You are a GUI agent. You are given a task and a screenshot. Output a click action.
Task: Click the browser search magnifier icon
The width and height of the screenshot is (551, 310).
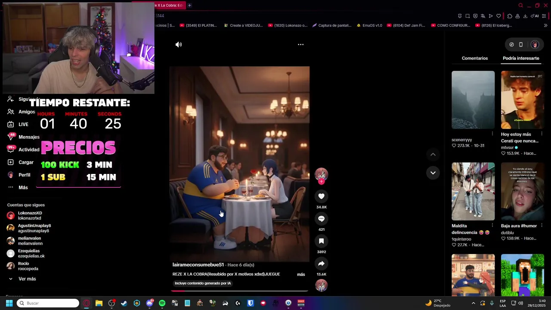tap(520, 6)
